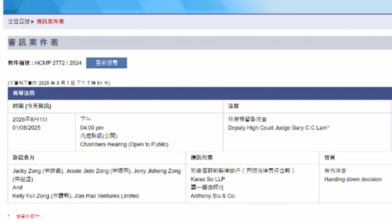
Task: Click the 04:00 pm hearing time
Action: point(91,128)
